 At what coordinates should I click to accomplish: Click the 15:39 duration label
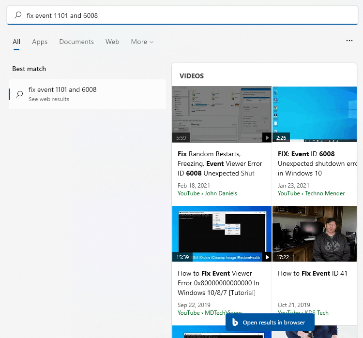182,257
